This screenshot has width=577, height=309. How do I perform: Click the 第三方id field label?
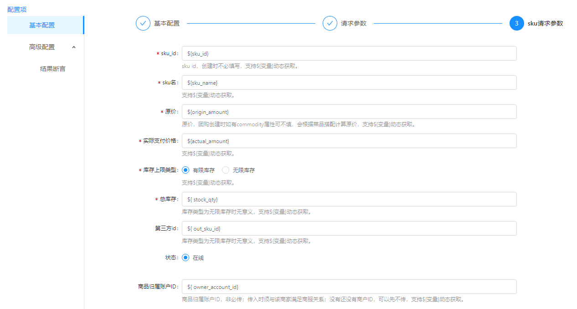point(166,228)
